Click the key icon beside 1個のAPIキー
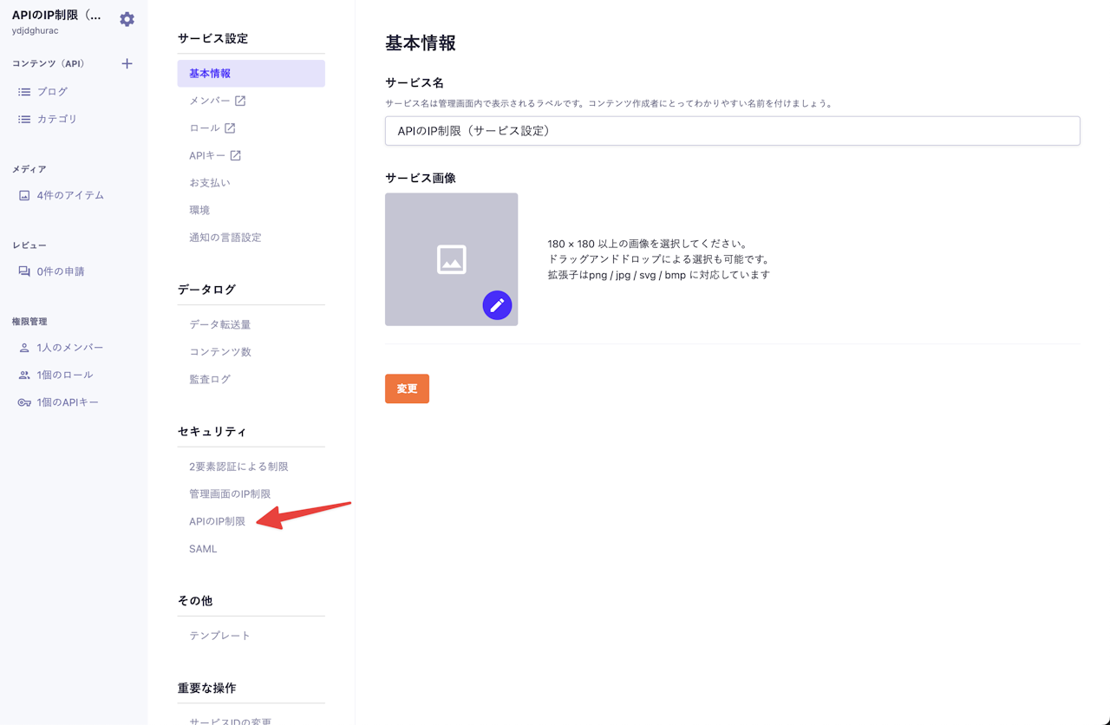1110x725 pixels. pyautogui.click(x=24, y=402)
